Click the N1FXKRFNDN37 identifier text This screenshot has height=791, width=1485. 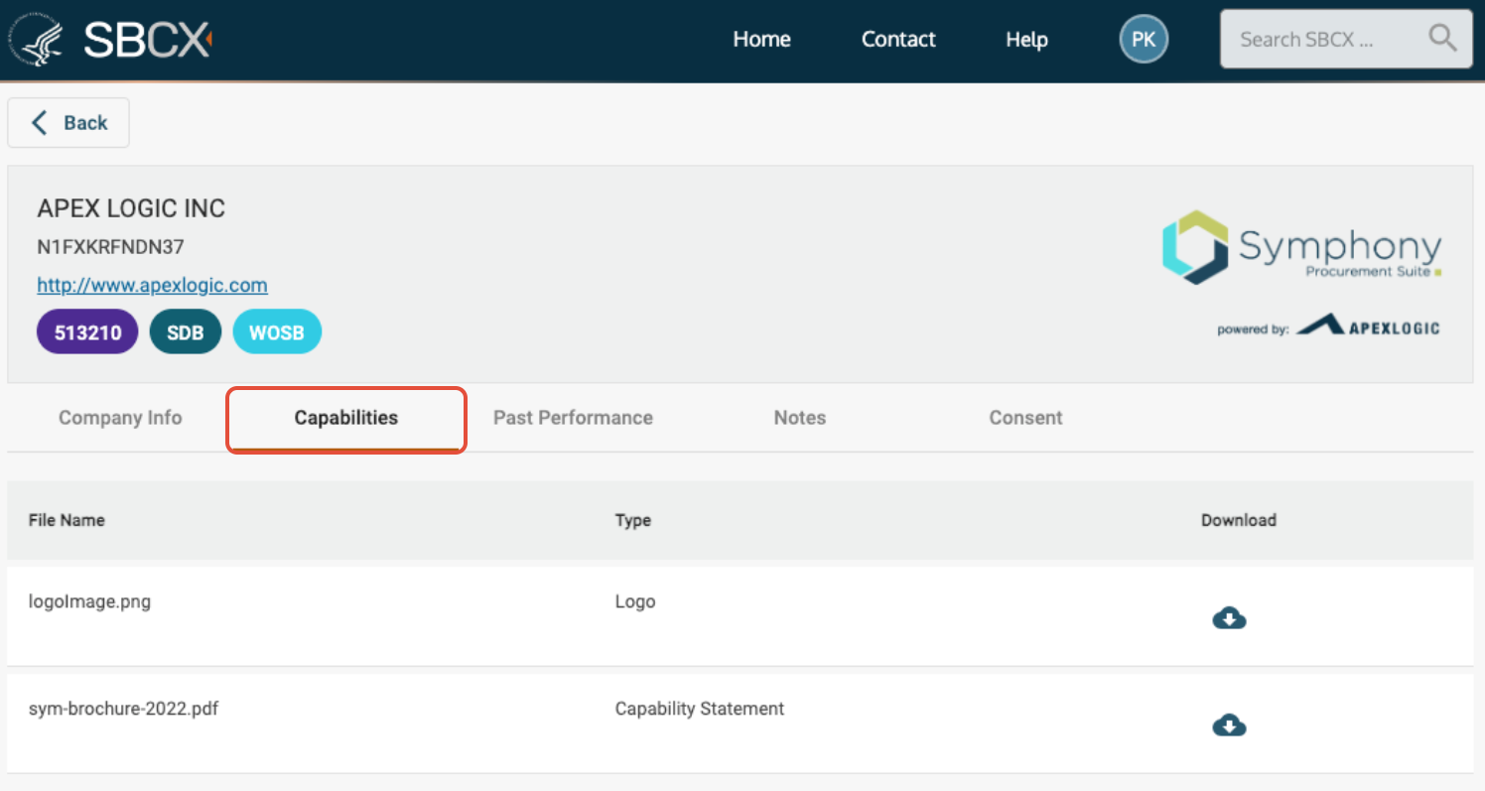pyautogui.click(x=110, y=247)
